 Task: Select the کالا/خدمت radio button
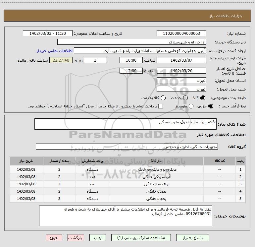click(163, 98)
